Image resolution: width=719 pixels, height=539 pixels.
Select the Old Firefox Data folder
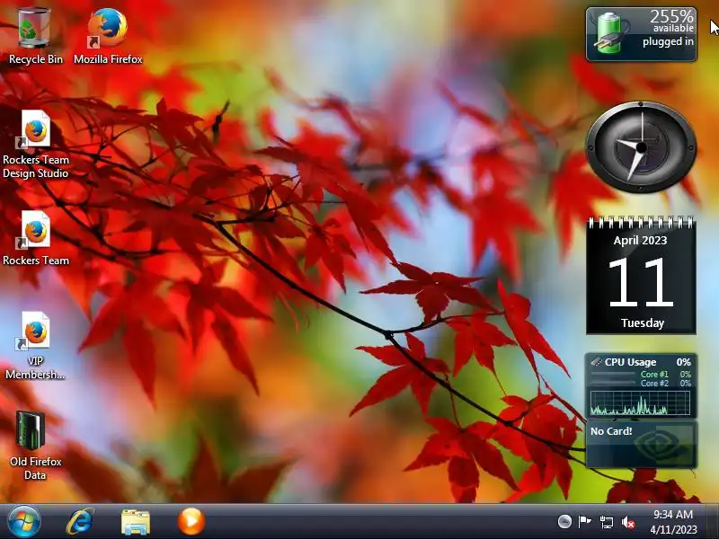(x=35, y=446)
